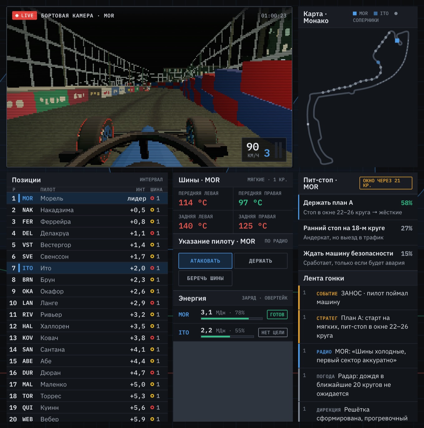The height and width of the screenshot is (428, 424).
Task: Click the speed and gear readout on the onboard camera
Action: coord(264,150)
